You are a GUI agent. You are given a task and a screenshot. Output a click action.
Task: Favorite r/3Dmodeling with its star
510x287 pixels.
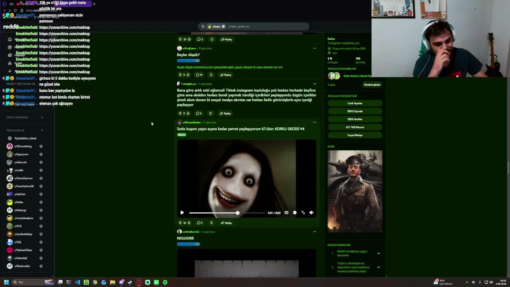[x=41, y=146]
